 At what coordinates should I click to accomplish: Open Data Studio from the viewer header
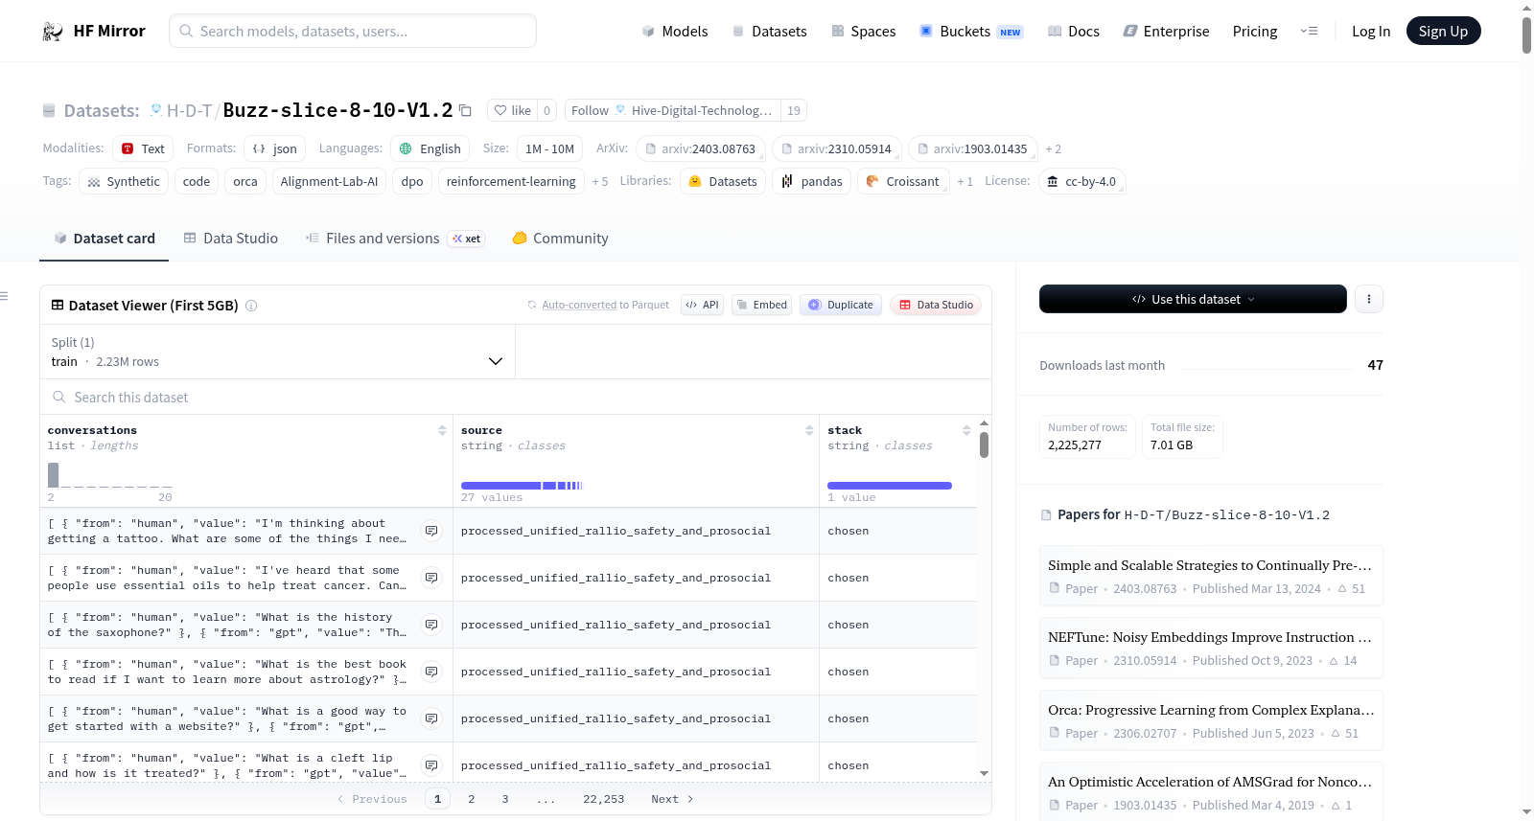click(x=936, y=305)
